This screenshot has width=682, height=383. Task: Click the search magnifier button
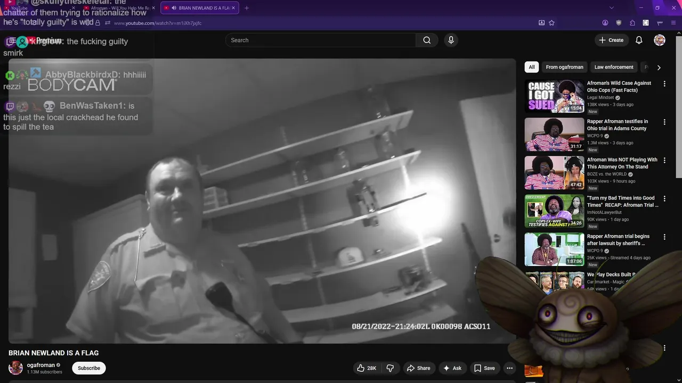click(x=427, y=40)
